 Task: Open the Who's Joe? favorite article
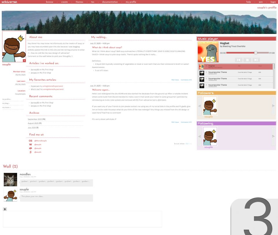(35, 89)
